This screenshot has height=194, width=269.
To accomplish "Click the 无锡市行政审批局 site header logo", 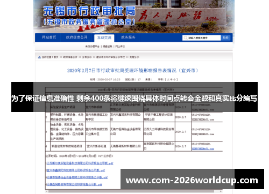I will tap(89, 16).
